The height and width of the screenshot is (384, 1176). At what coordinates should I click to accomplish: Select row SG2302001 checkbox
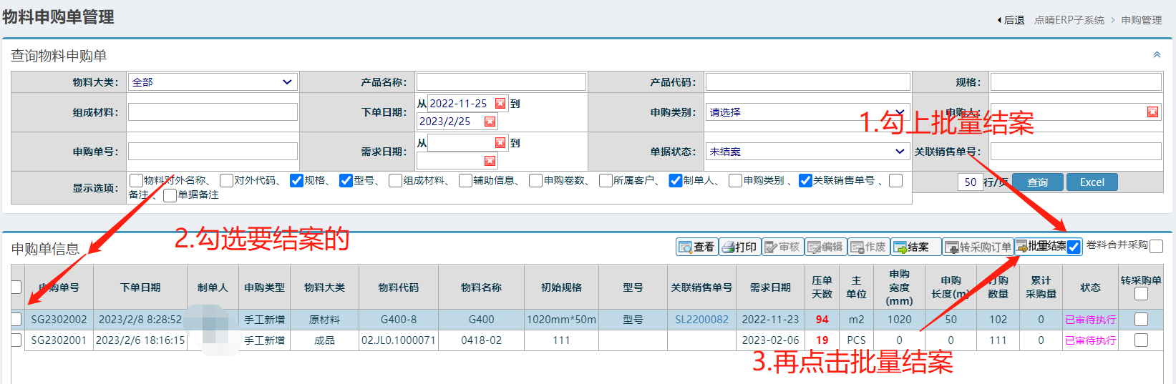pos(16,340)
